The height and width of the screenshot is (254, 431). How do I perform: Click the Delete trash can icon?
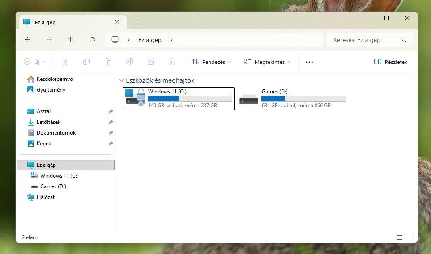[x=172, y=62]
